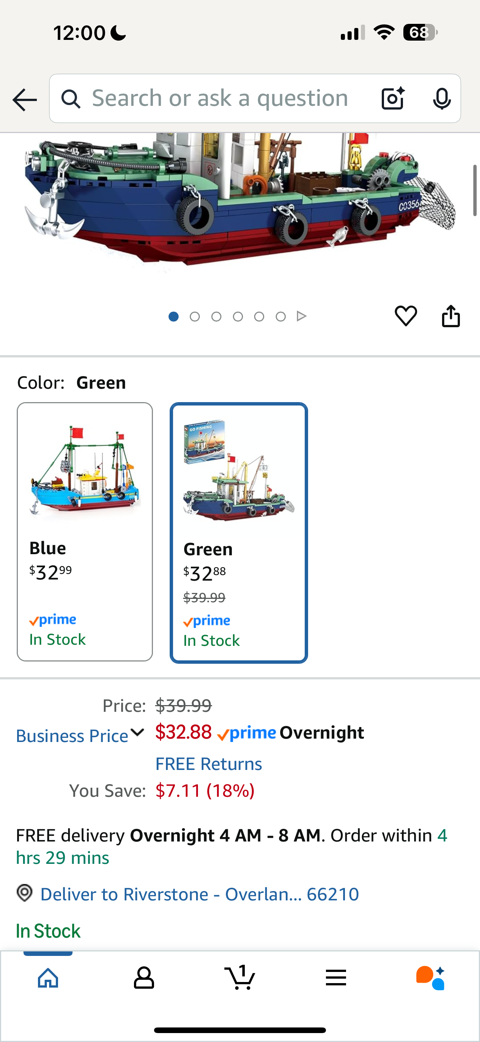Go to the Home tab
This screenshot has width=480, height=1042.
pyautogui.click(x=48, y=978)
